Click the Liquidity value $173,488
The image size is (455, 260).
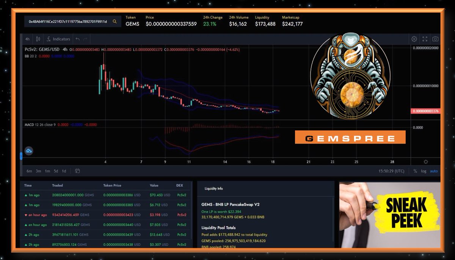[265, 24]
